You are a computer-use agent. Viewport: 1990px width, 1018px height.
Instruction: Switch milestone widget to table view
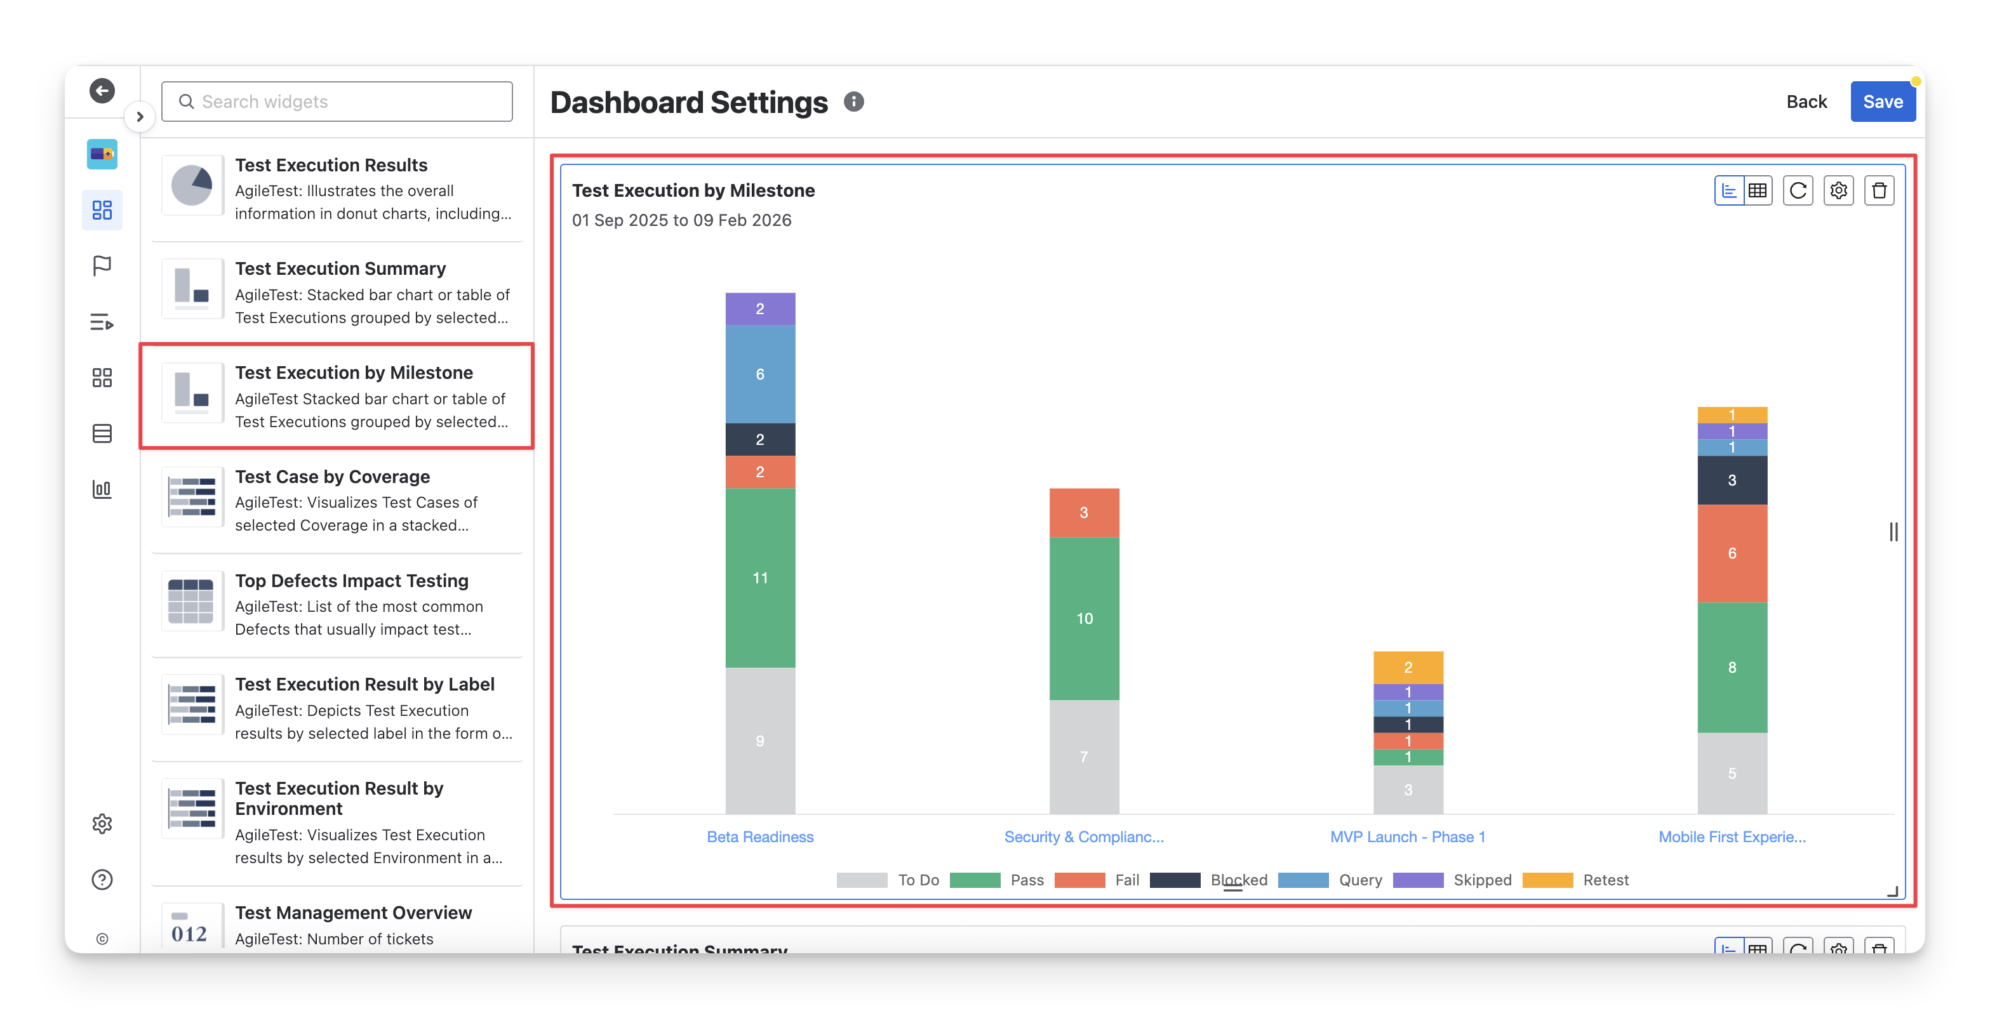[1758, 191]
